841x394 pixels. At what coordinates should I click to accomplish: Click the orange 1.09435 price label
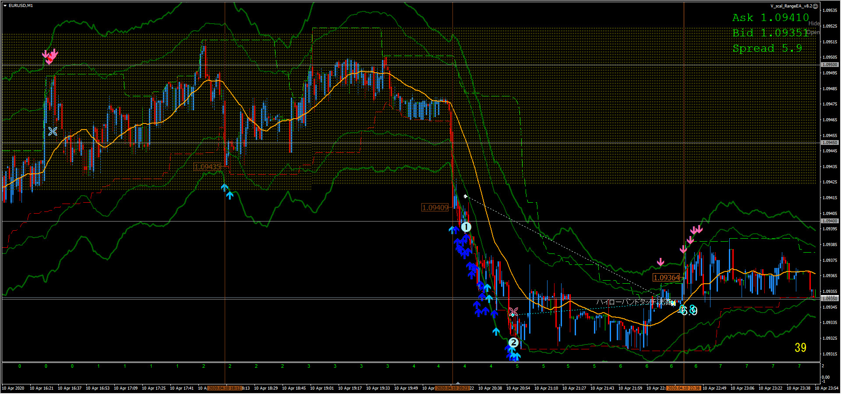click(207, 167)
